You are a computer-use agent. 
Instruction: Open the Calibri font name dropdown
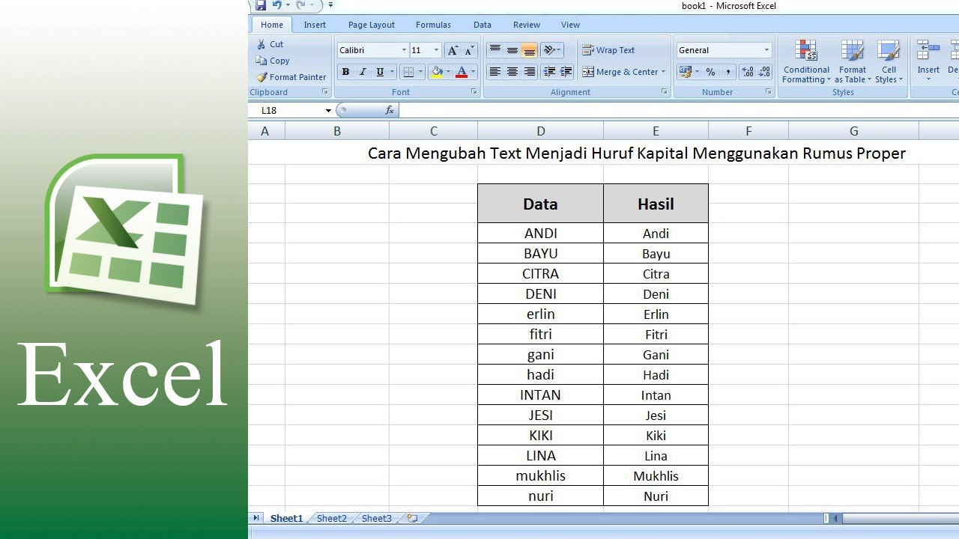click(404, 50)
